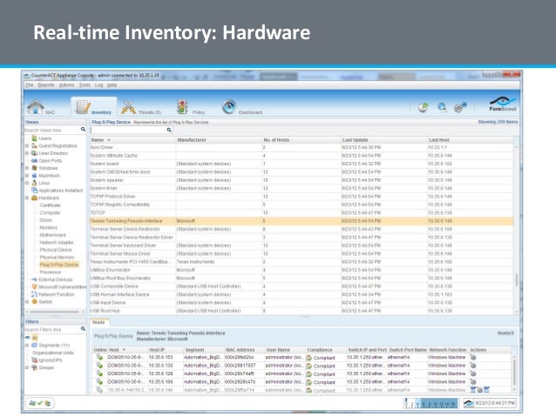The image size is (556, 417).
Task: Expand the Groups filter node
Action: [x=27, y=367]
